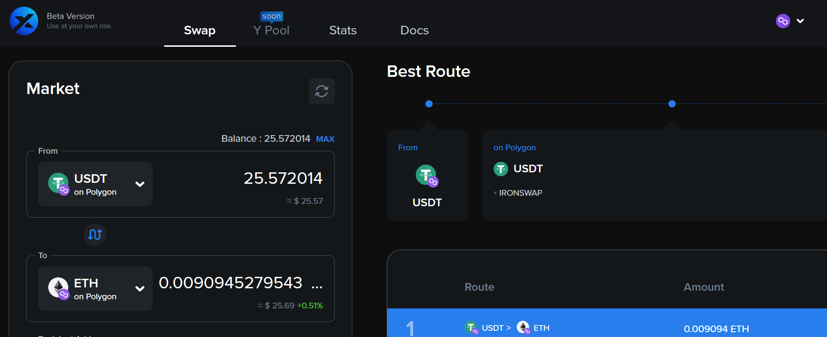Image resolution: width=827 pixels, height=337 pixels.
Task: Select route 1 USDT > ETH row
Action: point(607,323)
